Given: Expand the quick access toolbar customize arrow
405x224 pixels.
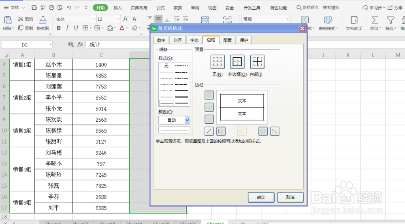Looking at the screenshot, I should [x=86, y=7].
